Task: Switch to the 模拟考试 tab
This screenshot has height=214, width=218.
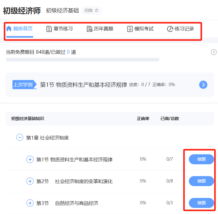Action: [140, 29]
